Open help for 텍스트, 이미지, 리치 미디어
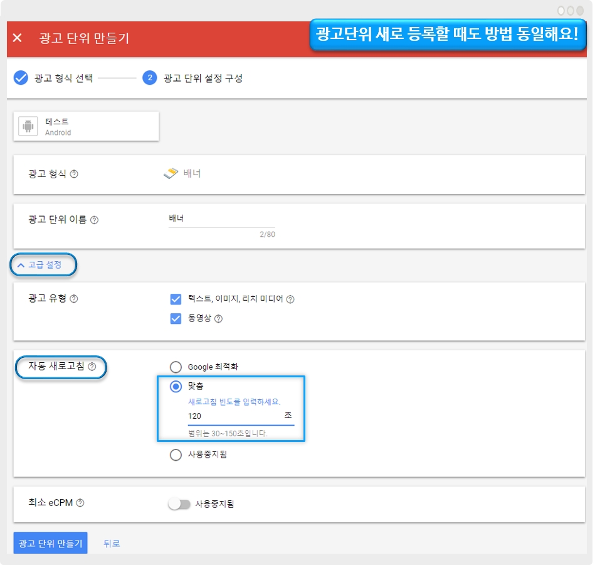This screenshot has height=565, width=595. coord(290,299)
